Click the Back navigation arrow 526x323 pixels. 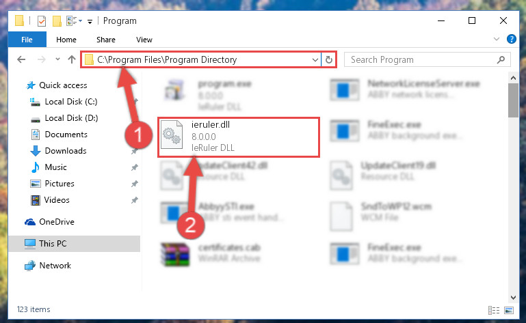[x=21, y=59]
